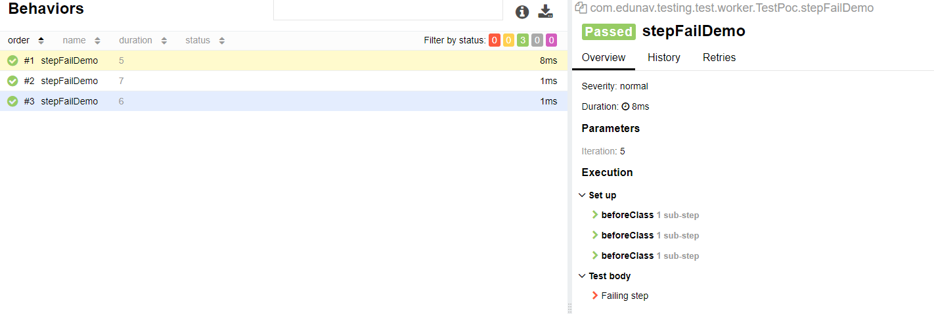Sort by duration column arrows
934x314 pixels.
point(164,41)
